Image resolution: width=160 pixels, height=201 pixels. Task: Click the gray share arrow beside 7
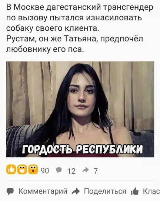(86, 170)
